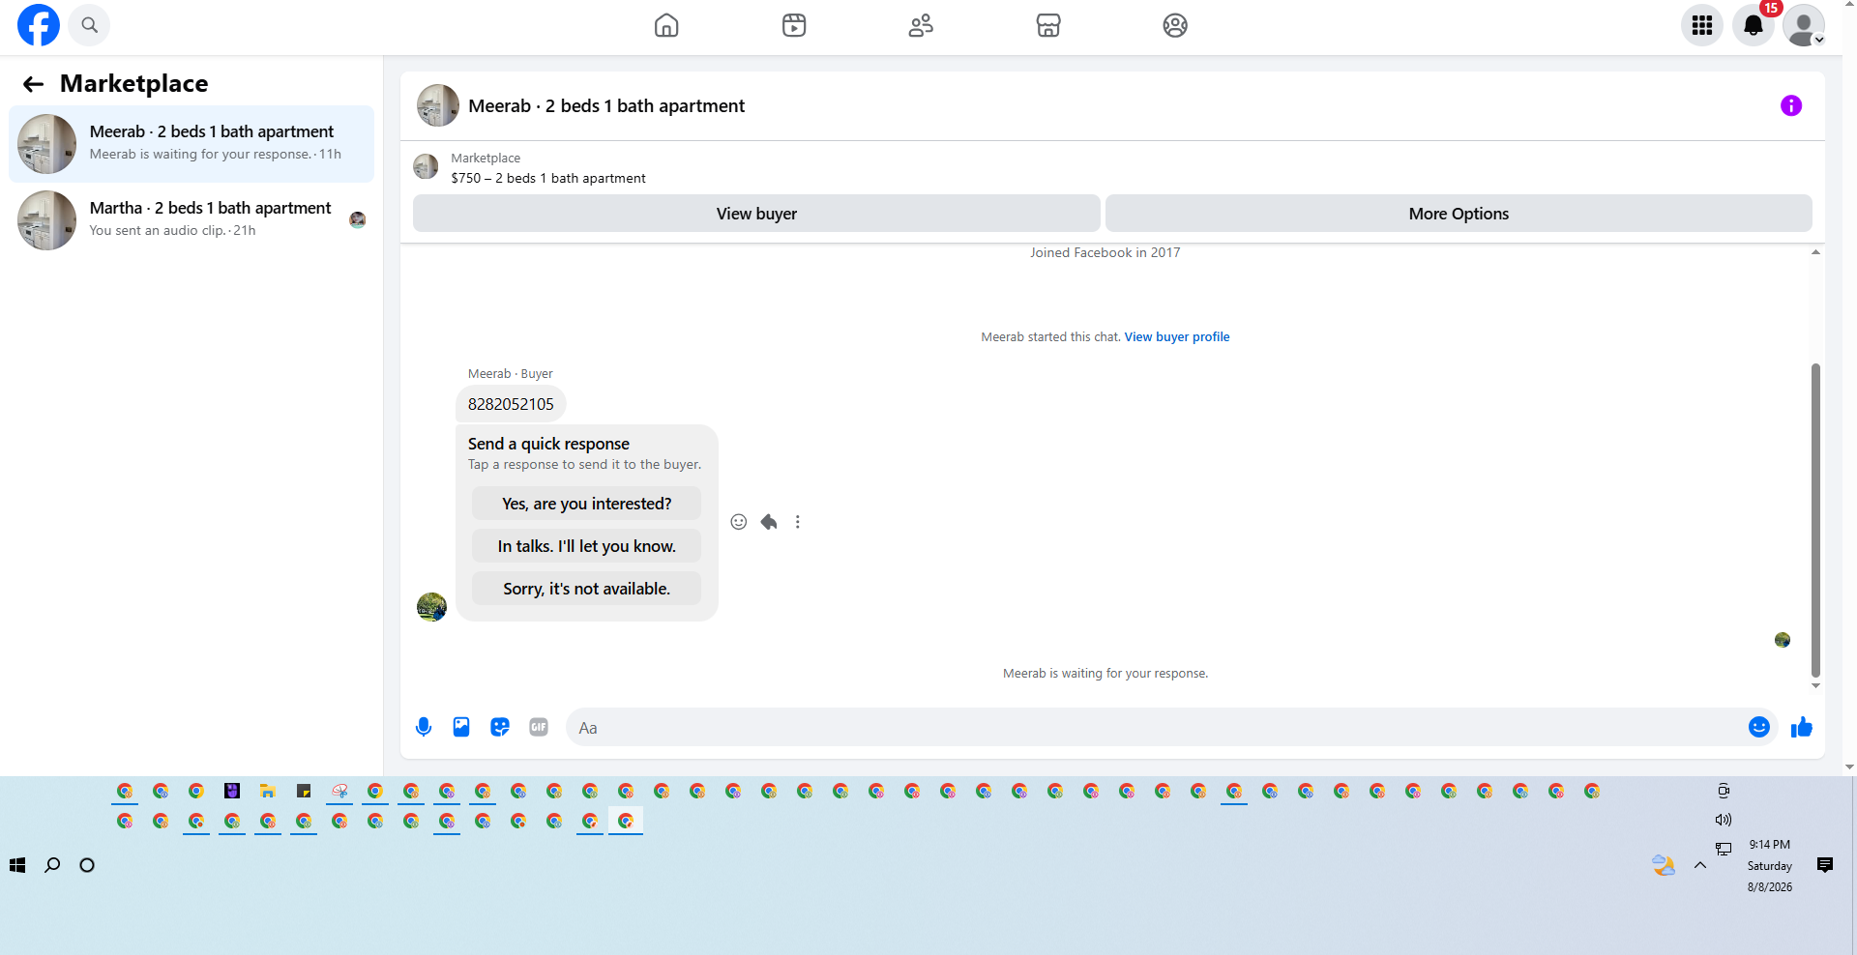
Task: Show hidden system tray icons
Action: (x=1700, y=865)
